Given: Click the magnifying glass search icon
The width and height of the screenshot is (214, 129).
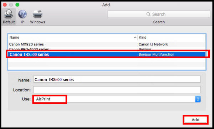Looking at the screenshot, I should pyautogui.click(x=148, y=14).
